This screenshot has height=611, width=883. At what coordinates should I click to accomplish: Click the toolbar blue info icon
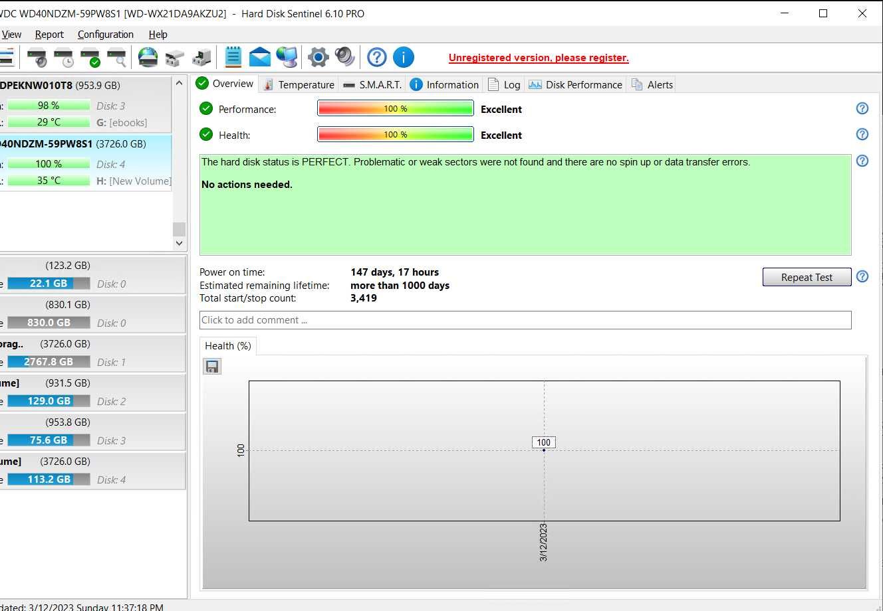point(404,57)
